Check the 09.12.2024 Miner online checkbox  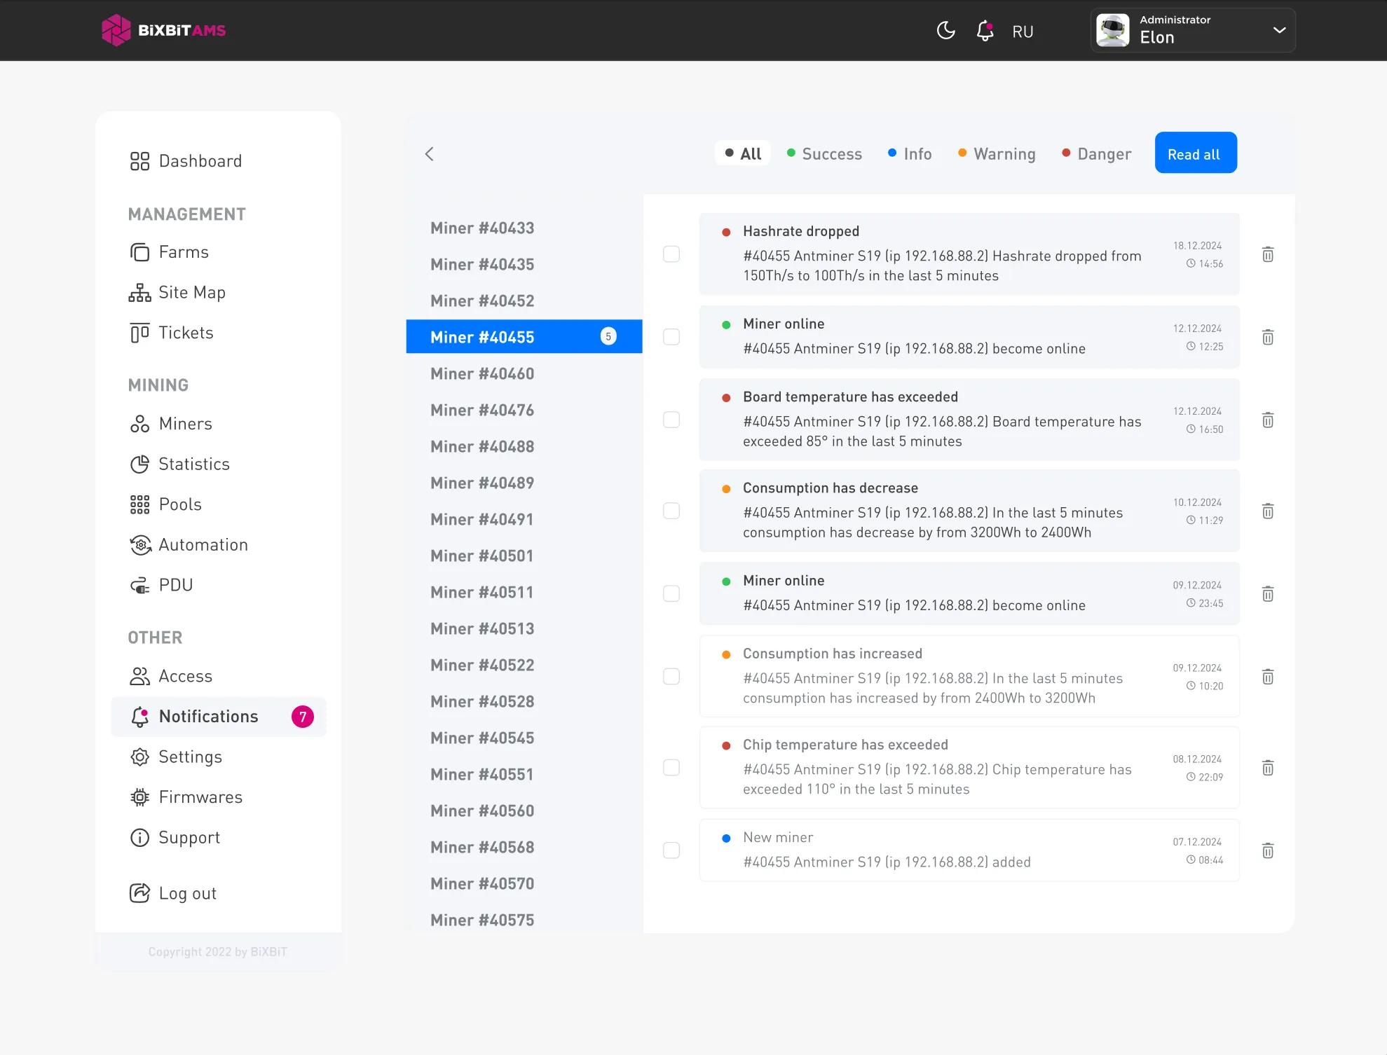pyautogui.click(x=671, y=593)
